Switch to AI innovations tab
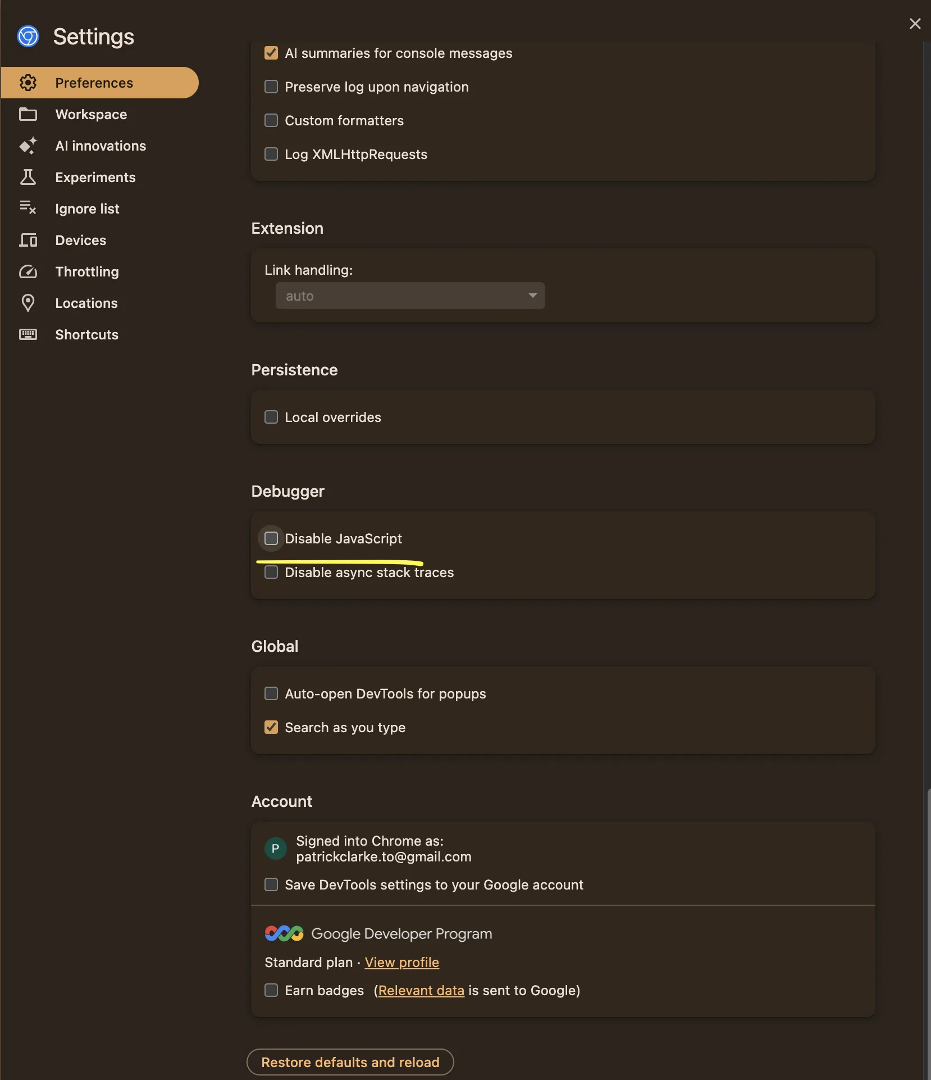 (100, 146)
